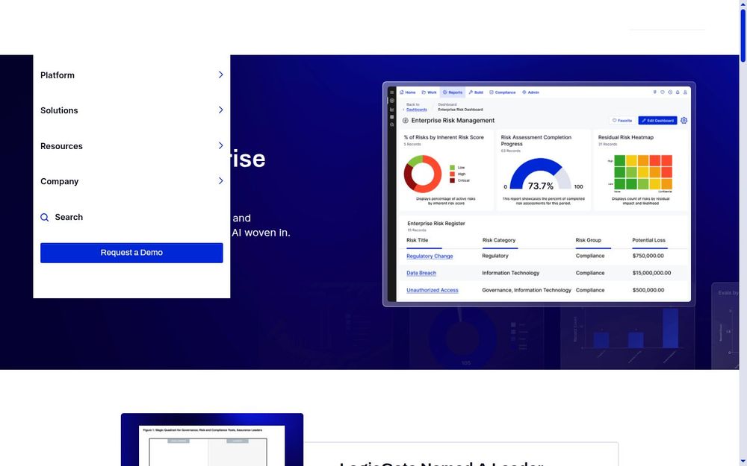This screenshot has width=747, height=466.
Task: Click the Risk Category column header
Action: pyautogui.click(x=498, y=240)
